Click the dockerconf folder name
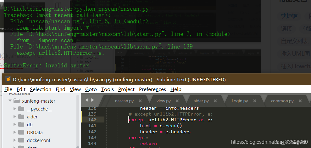311x148 pixels. (x=39, y=140)
